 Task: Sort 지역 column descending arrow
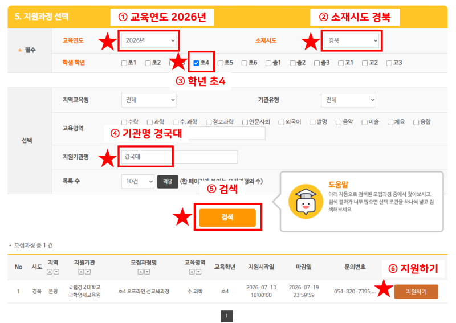click(x=56, y=272)
